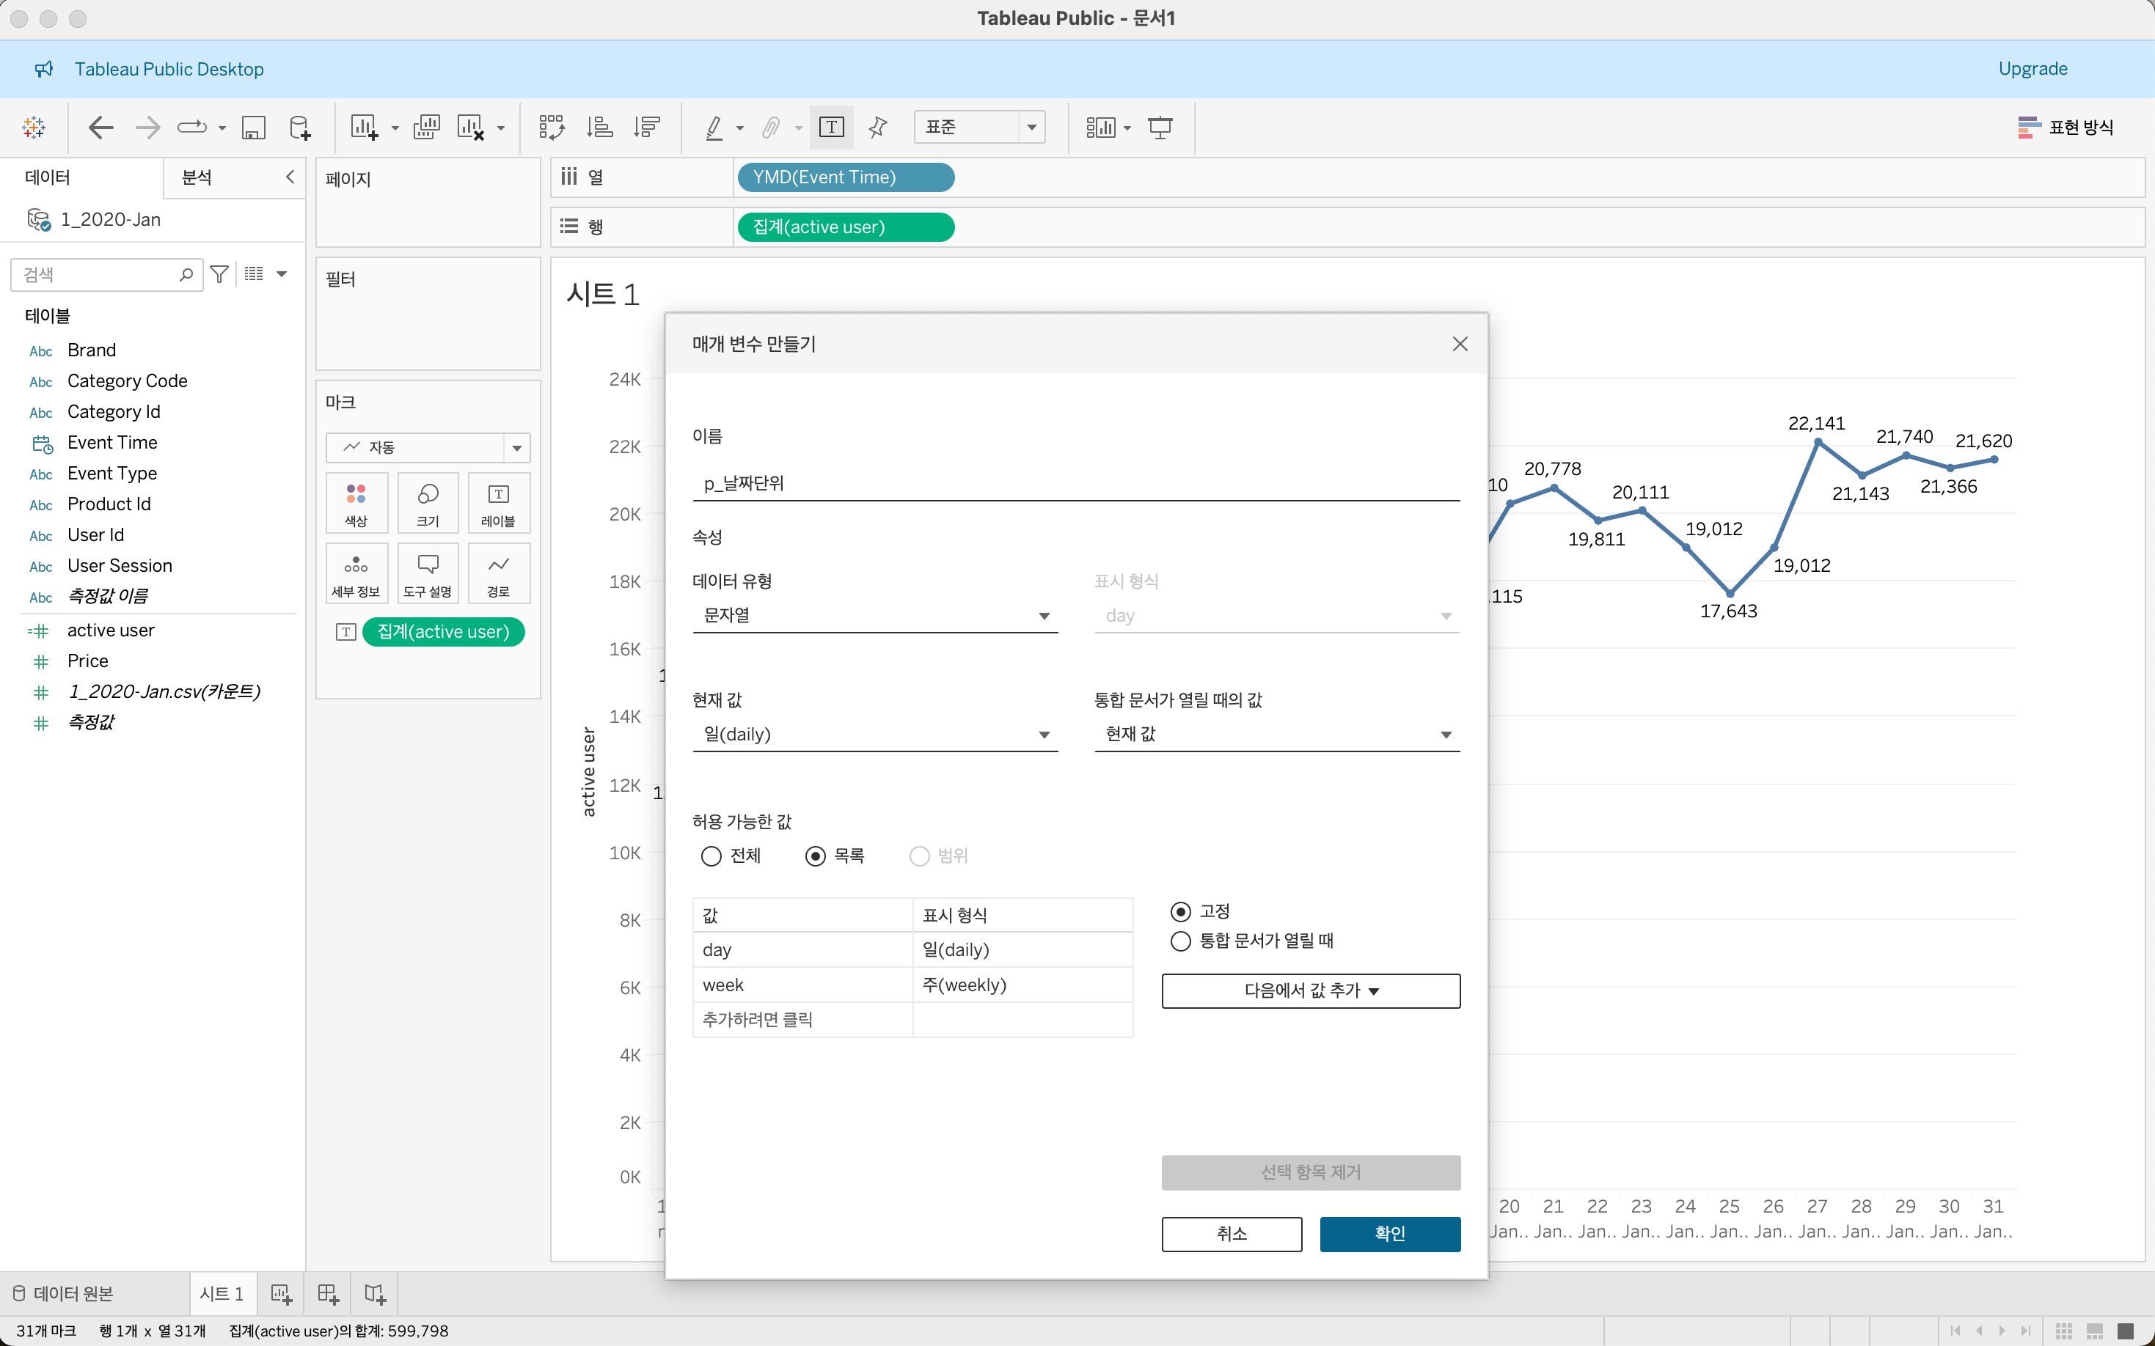Click the new data source icon
Image resolution: width=2155 pixels, height=1346 pixels.
[x=300, y=128]
